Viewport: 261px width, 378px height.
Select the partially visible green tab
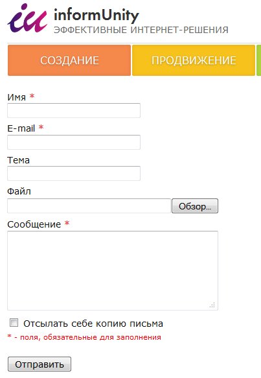point(259,60)
